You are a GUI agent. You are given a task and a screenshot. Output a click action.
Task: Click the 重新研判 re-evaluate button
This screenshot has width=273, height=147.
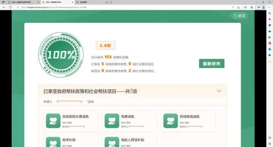212,63
